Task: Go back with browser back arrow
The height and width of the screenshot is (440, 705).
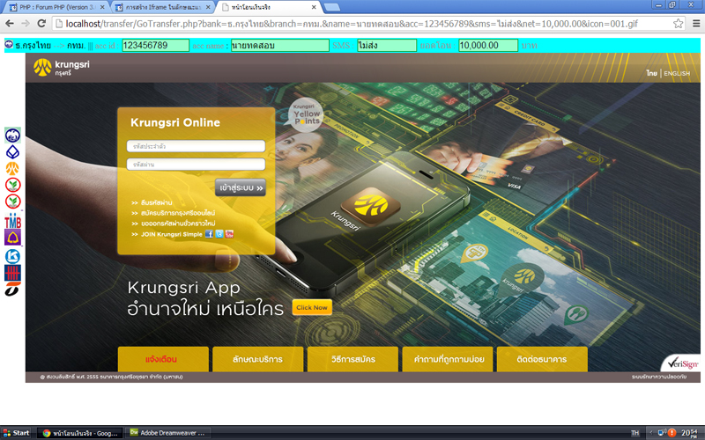Action: (x=10, y=24)
